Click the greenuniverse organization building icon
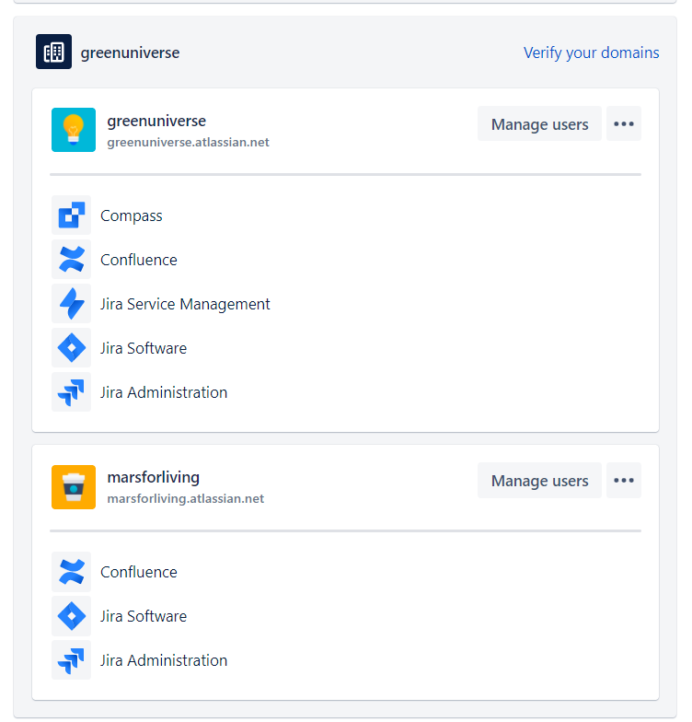Screen dimensions: 692x722 [x=53, y=52]
